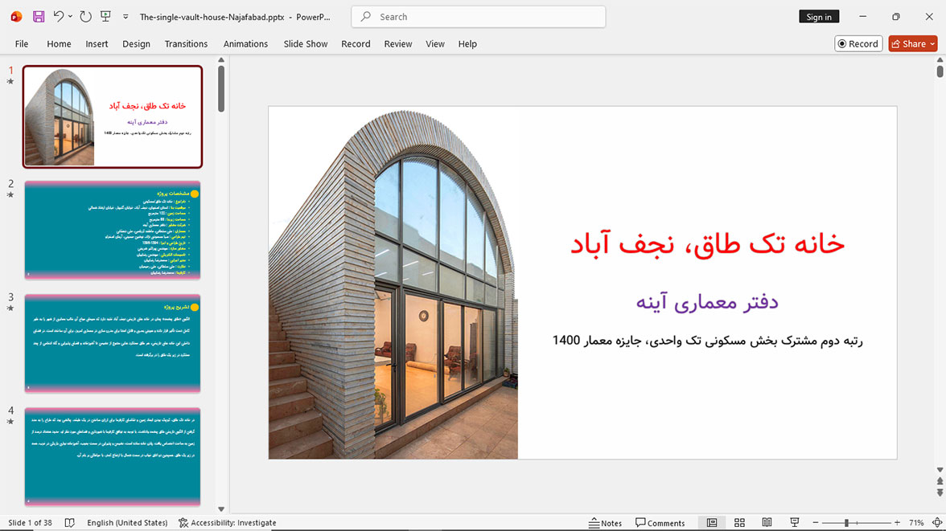Switch to Normal view

(712, 522)
